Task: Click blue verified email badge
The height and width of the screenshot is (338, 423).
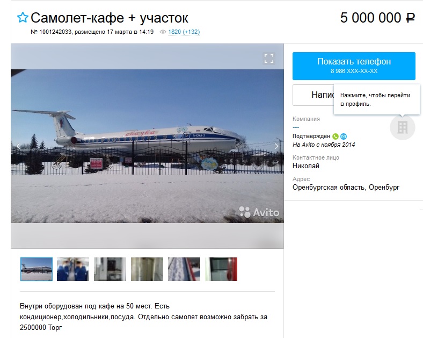Action: pos(344,136)
